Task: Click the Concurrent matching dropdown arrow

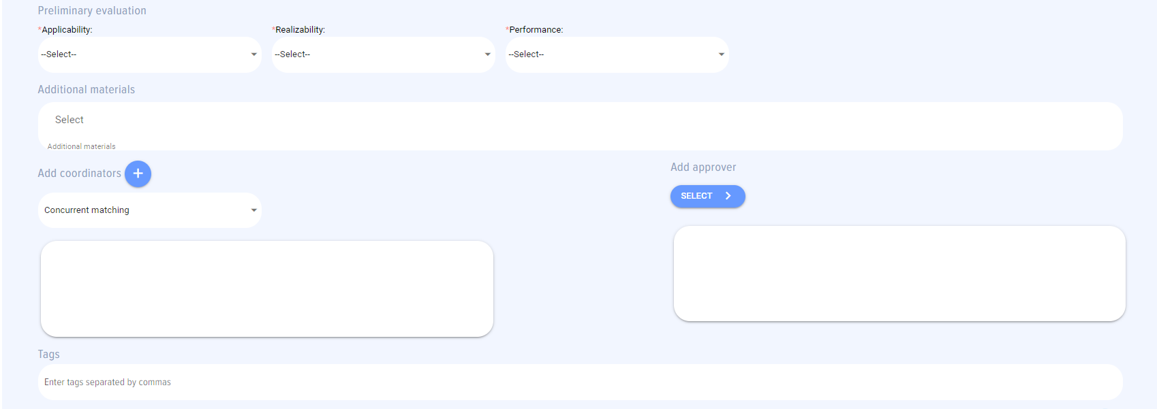Action: 253,210
